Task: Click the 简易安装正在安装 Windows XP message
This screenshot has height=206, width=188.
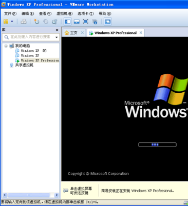Action: coord(138,191)
